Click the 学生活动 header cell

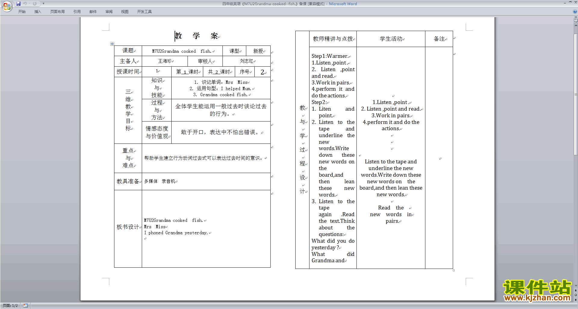tap(391, 39)
